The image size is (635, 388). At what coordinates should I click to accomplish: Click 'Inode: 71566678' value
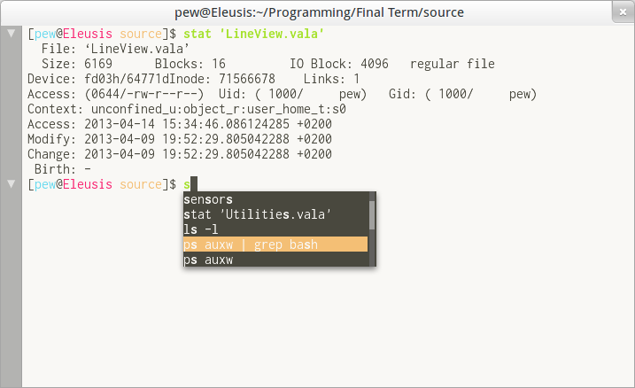[x=222, y=79]
